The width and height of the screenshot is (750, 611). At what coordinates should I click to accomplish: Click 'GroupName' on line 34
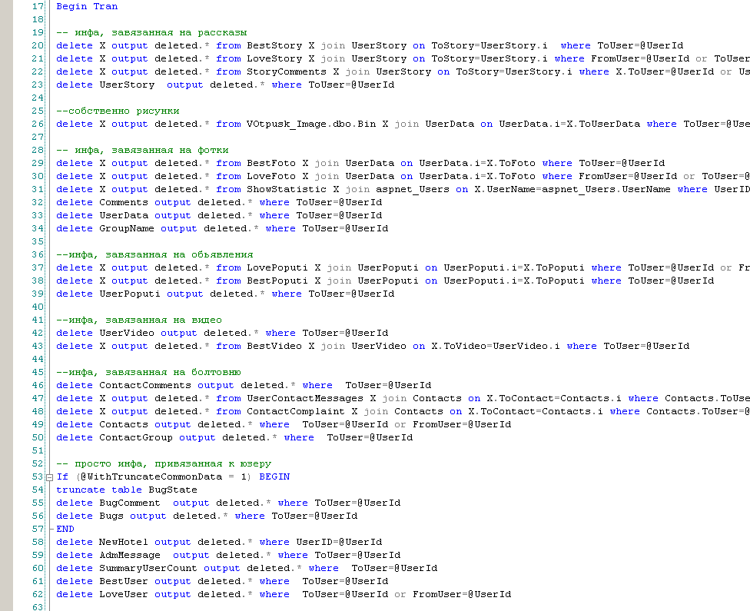click(x=127, y=229)
